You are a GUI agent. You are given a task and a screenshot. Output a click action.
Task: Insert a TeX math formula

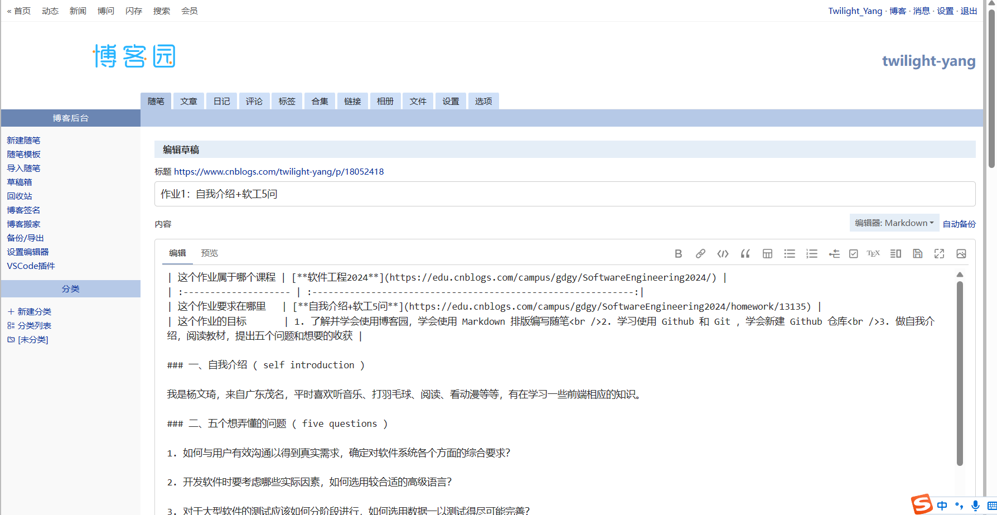click(x=873, y=253)
